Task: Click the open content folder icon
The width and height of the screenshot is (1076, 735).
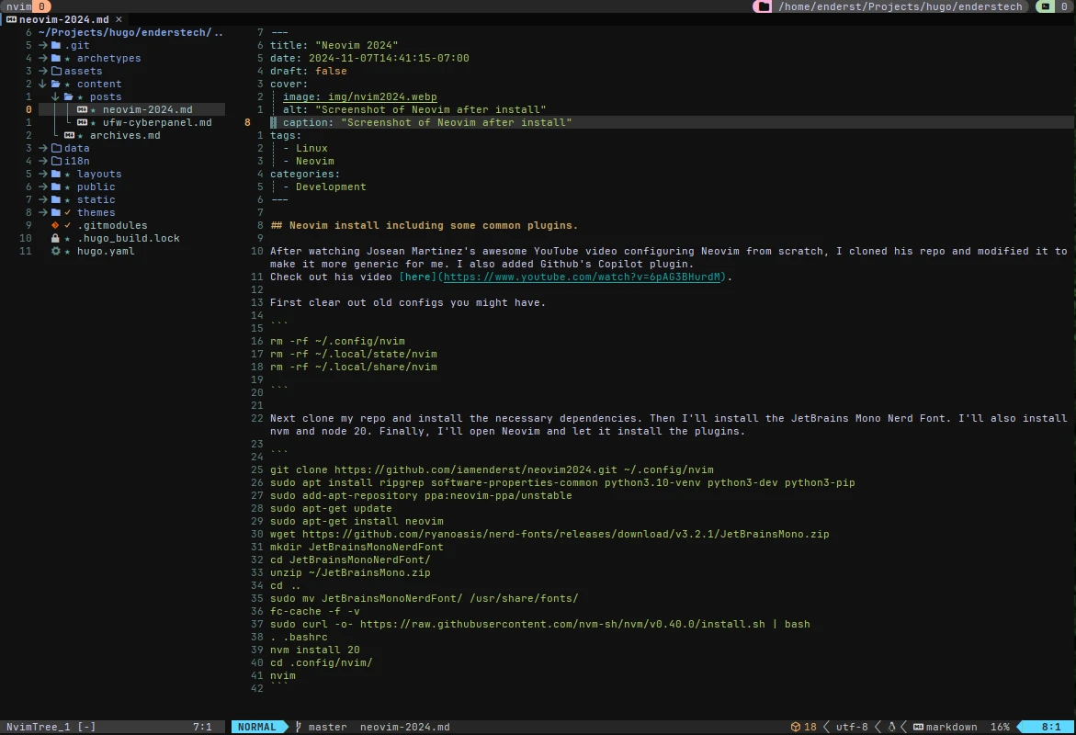Action: (x=56, y=84)
